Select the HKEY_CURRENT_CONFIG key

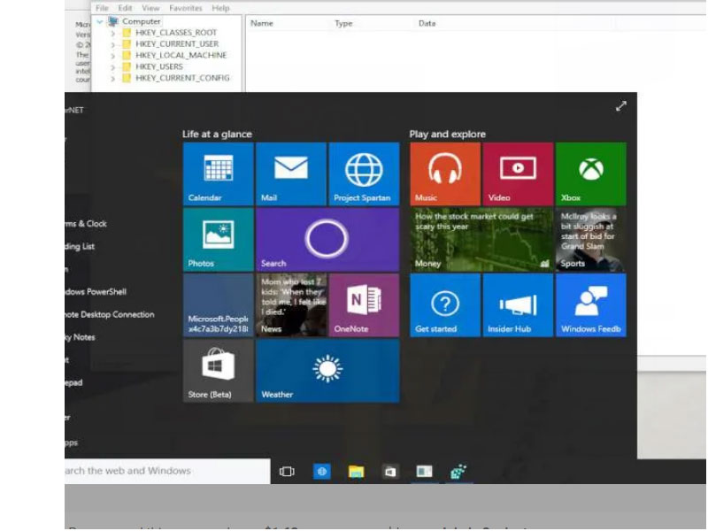pos(182,78)
